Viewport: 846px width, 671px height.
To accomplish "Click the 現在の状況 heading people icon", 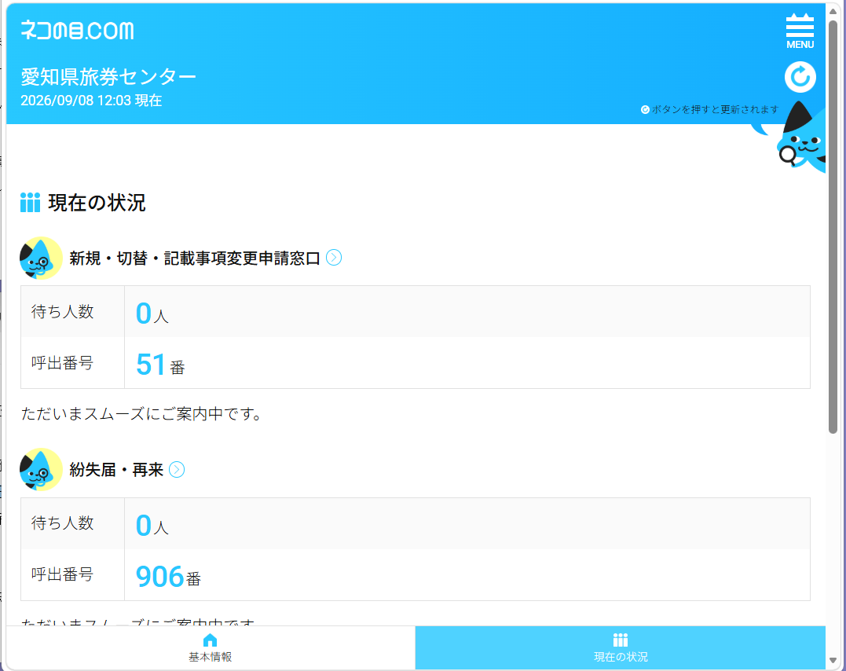I will (30, 203).
